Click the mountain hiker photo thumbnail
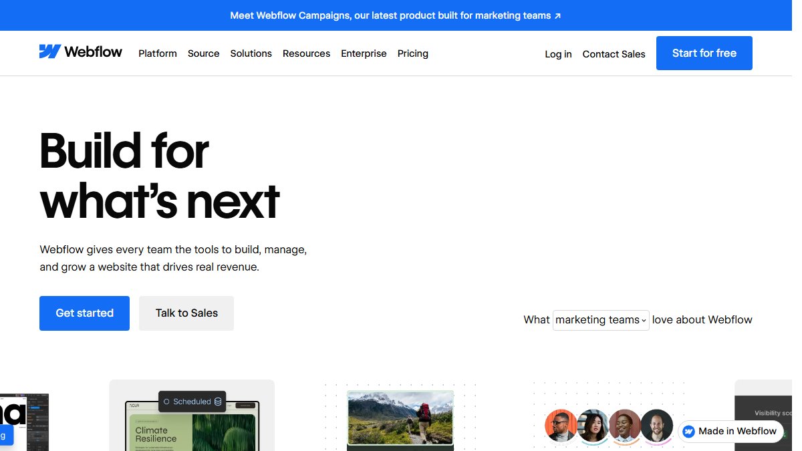 pos(400,419)
